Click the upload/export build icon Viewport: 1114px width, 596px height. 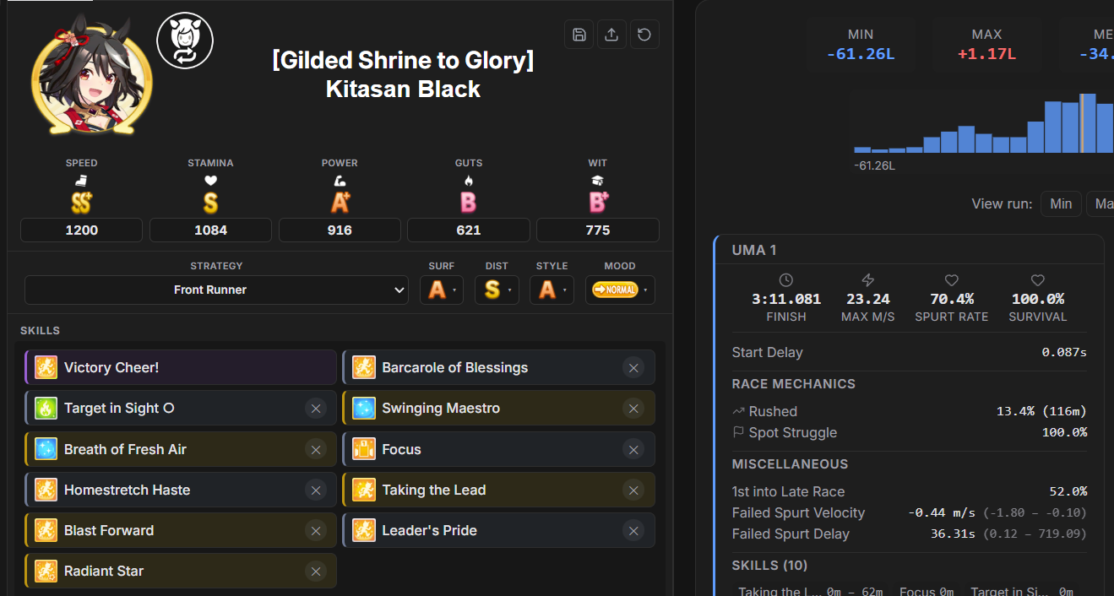click(611, 35)
